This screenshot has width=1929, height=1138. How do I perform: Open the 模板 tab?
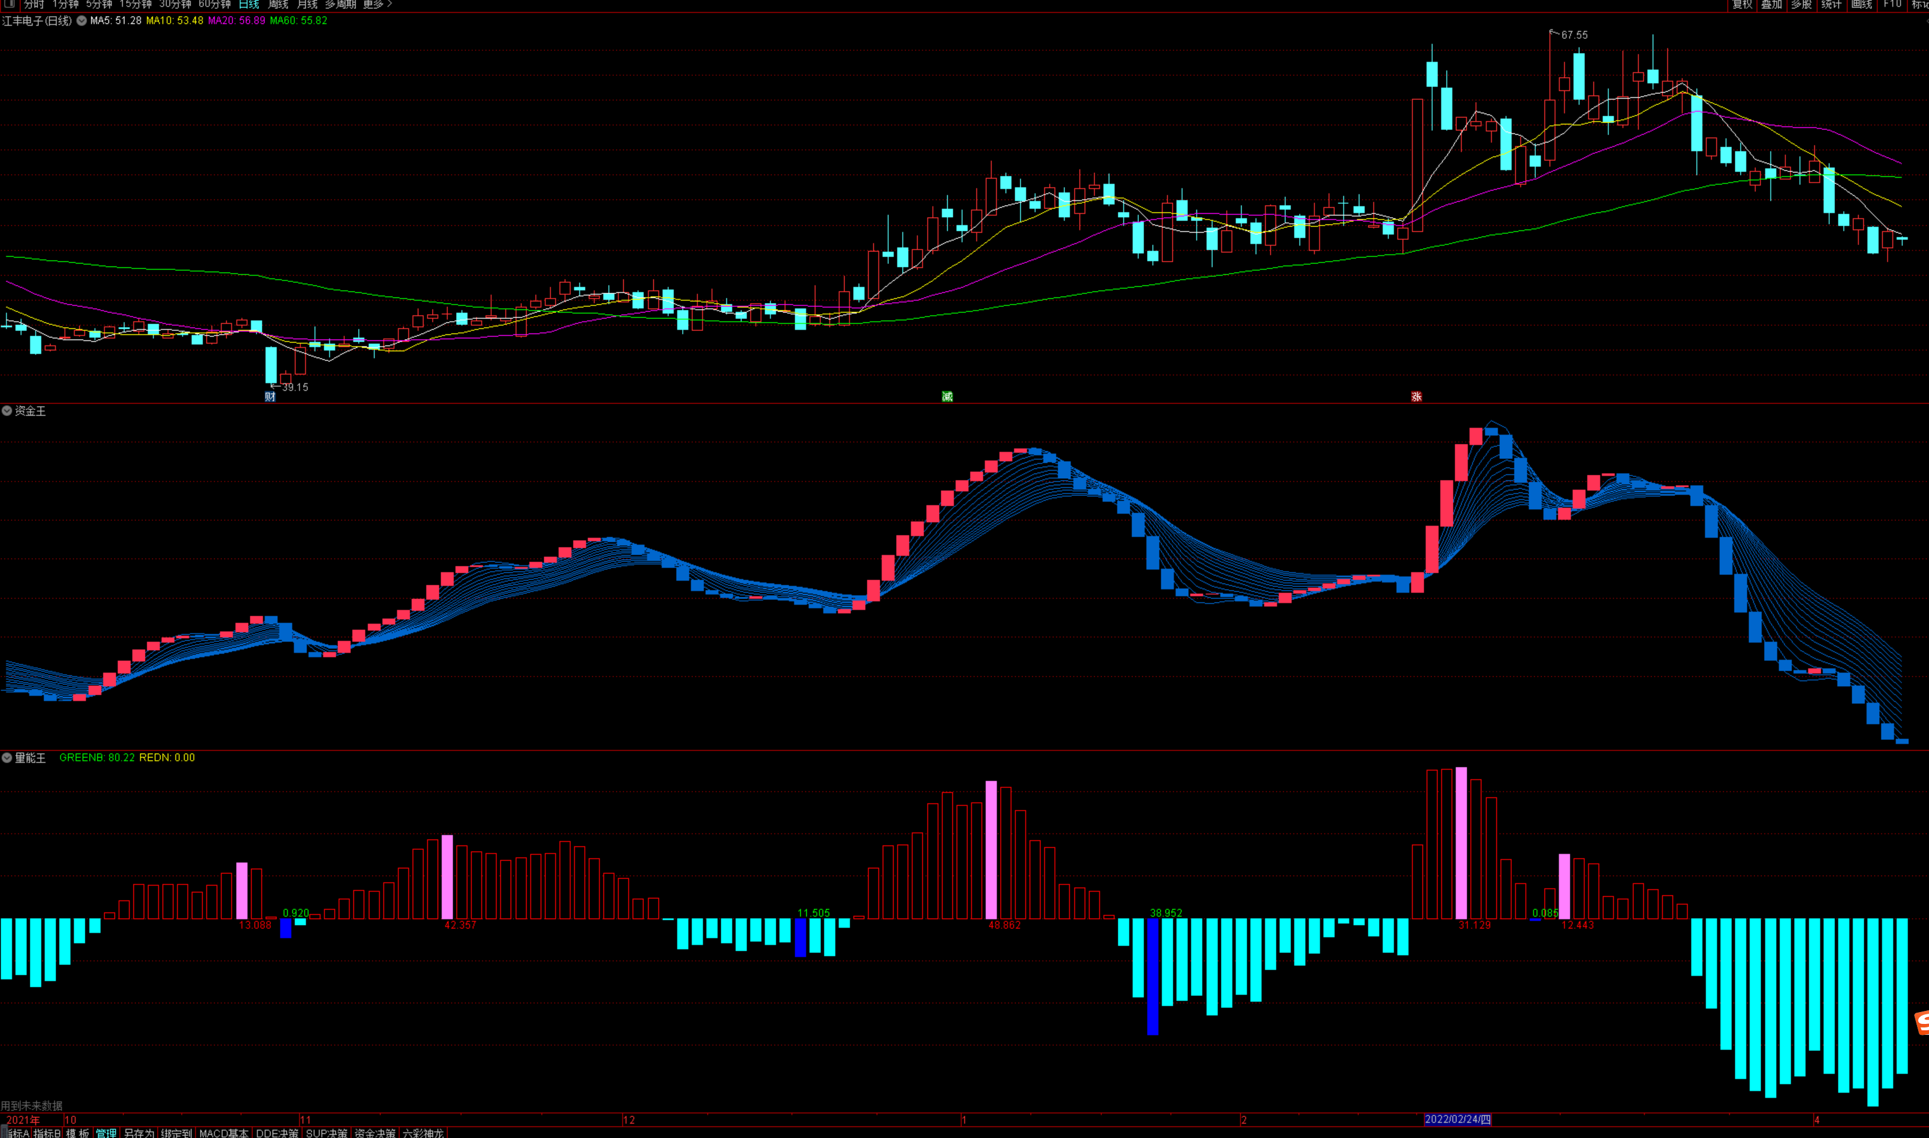pyautogui.click(x=77, y=1133)
